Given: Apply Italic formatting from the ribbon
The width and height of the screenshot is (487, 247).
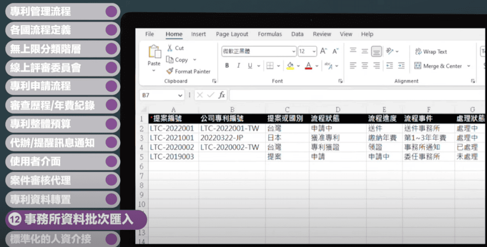Looking at the screenshot, I should point(239,66).
